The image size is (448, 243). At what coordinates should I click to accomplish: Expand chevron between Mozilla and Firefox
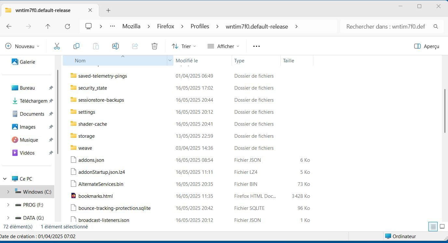coord(149,27)
